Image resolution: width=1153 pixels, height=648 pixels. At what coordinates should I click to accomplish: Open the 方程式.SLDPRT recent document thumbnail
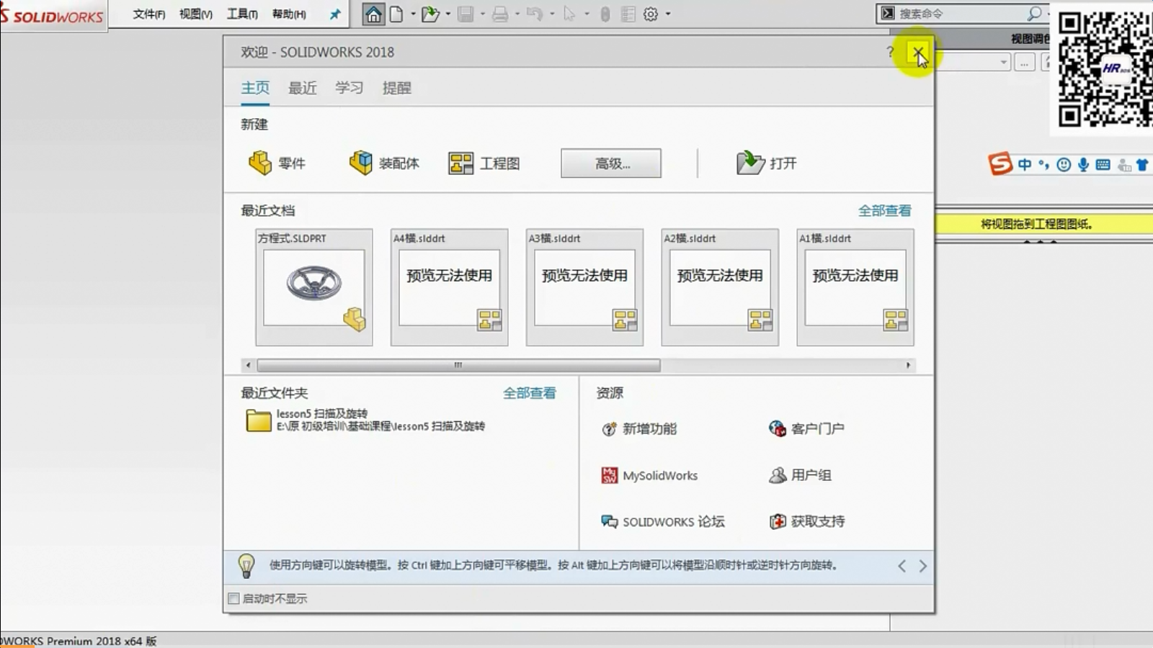tap(314, 288)
